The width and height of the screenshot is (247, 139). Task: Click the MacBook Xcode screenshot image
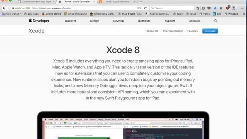[123, 125]
